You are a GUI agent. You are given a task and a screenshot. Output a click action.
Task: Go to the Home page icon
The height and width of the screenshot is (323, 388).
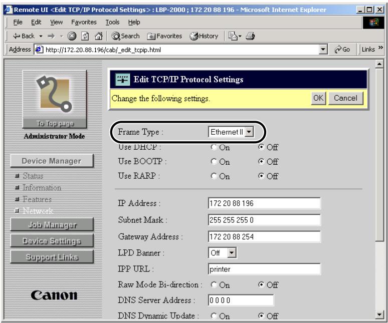coord(98,36)
